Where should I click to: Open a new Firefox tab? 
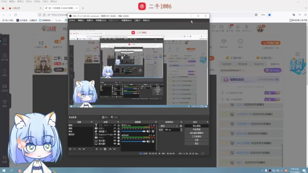point(83,8)
